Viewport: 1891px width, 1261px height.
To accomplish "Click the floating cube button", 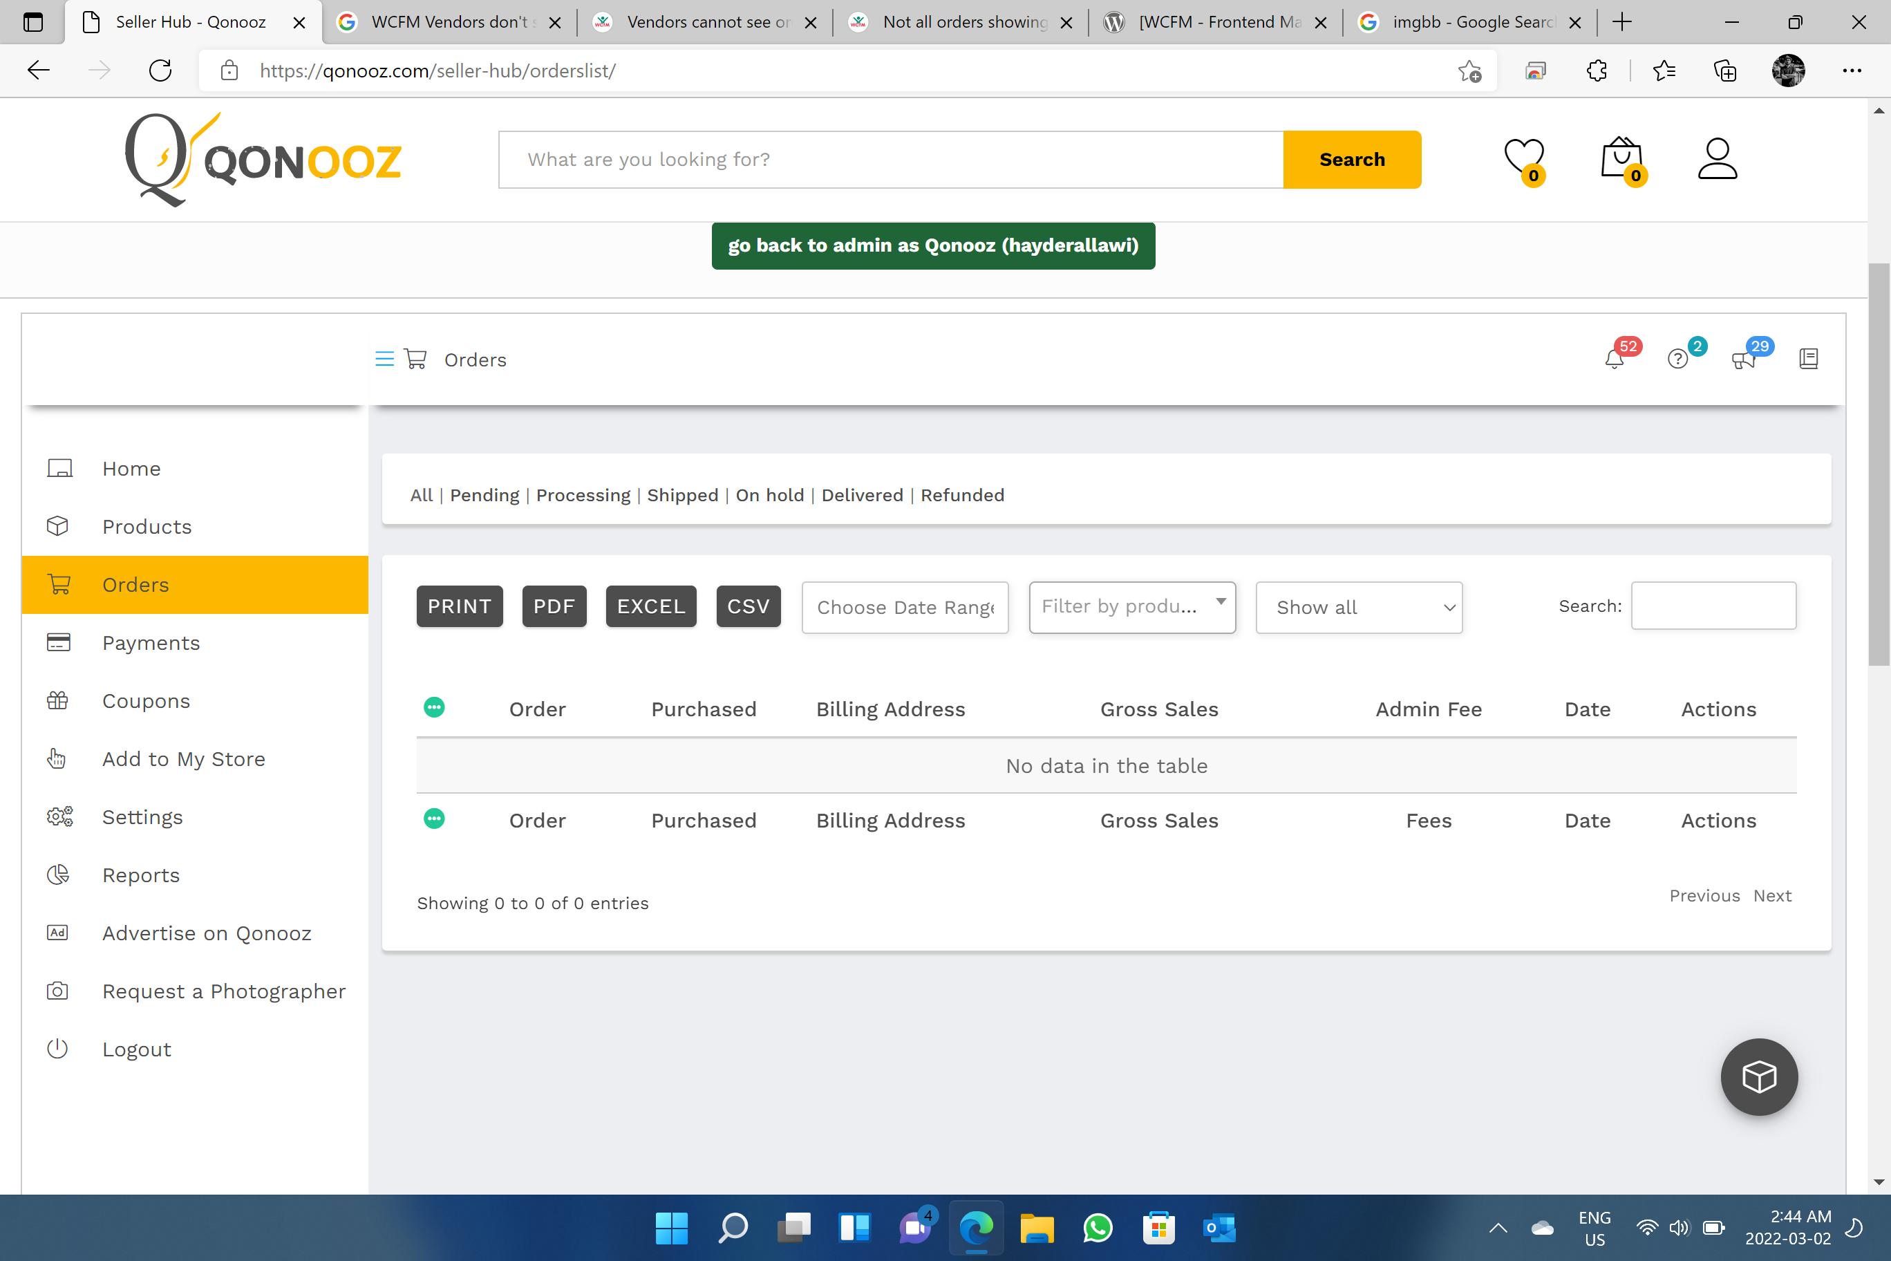I will pos(1759,1077).
